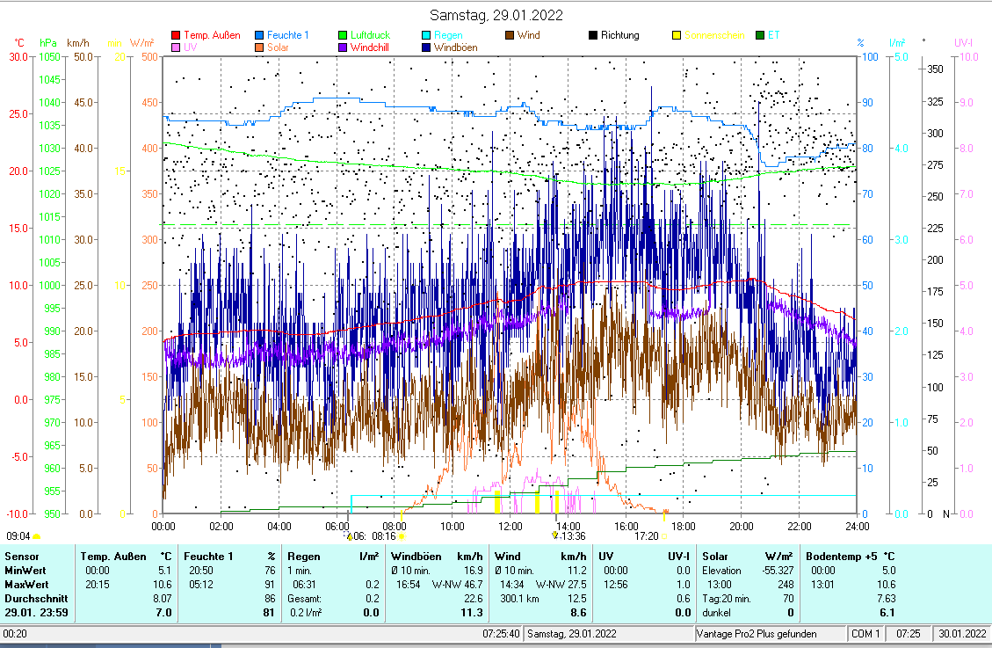Click the black Richtung legend square
The width and height of the screenshot is (992, 648).
coord(593,35)
